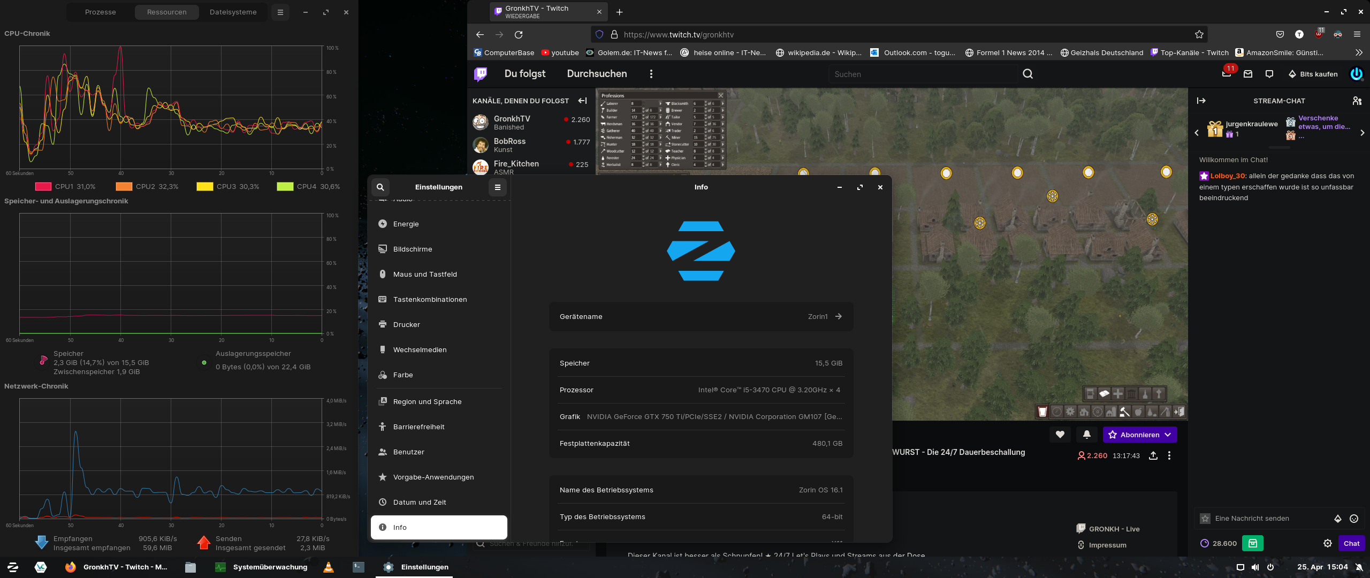The width and height of the screenshot is (1370, 578).
Task: Click the CPU1 red color swatch
Action: (43, 187)
